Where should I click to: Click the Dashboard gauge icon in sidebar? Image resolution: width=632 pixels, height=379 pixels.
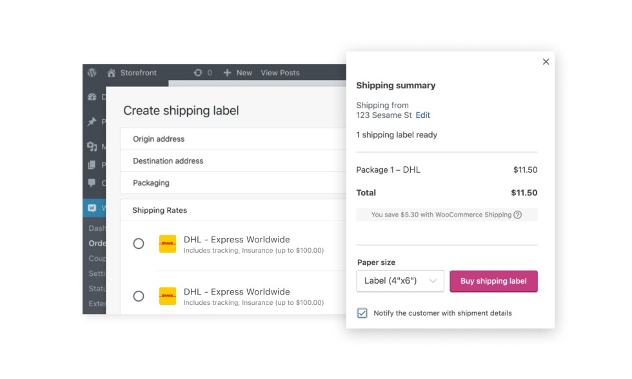point(92,97)
